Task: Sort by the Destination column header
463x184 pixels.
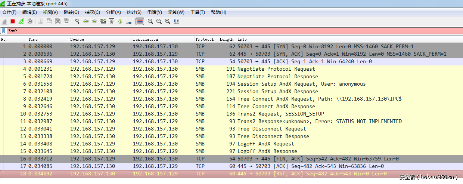Action: pos(163,39)
